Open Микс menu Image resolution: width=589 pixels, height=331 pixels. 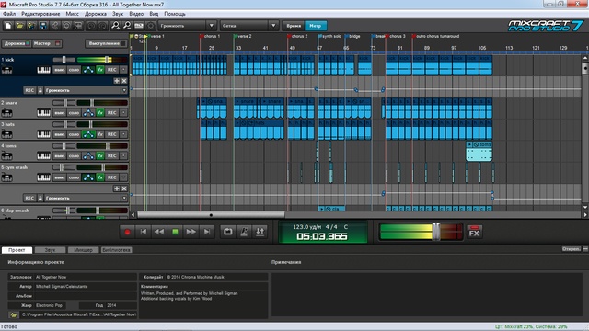click(x=72, y=14)
